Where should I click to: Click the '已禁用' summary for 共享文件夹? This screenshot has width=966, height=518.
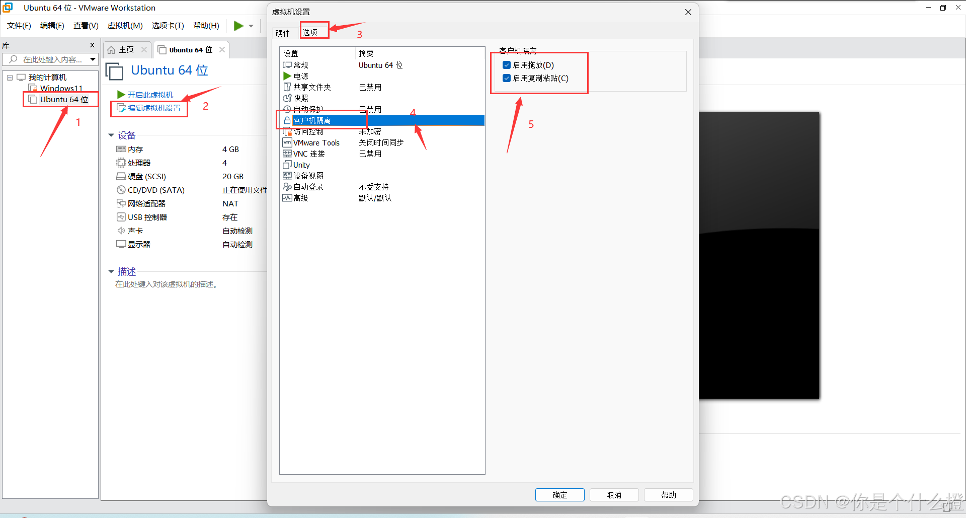tap(370, 87)
